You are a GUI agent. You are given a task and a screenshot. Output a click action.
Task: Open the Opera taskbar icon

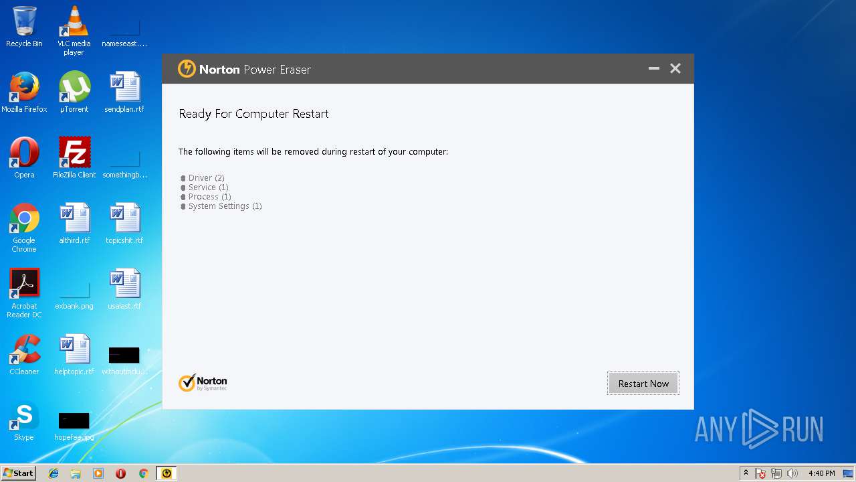(120, 473)
